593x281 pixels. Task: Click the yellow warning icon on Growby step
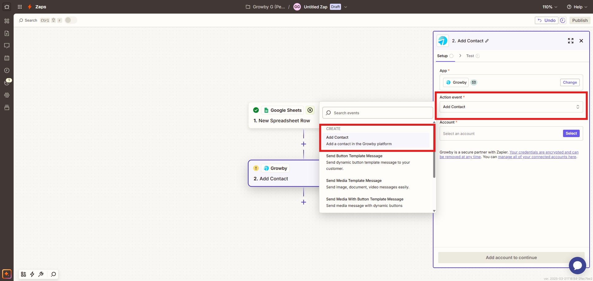(256, 168)
